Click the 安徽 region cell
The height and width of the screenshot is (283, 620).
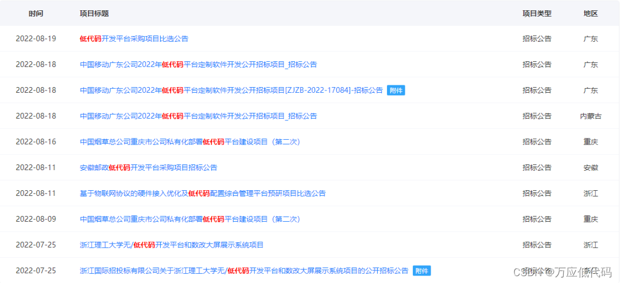[x=590, y=167]
